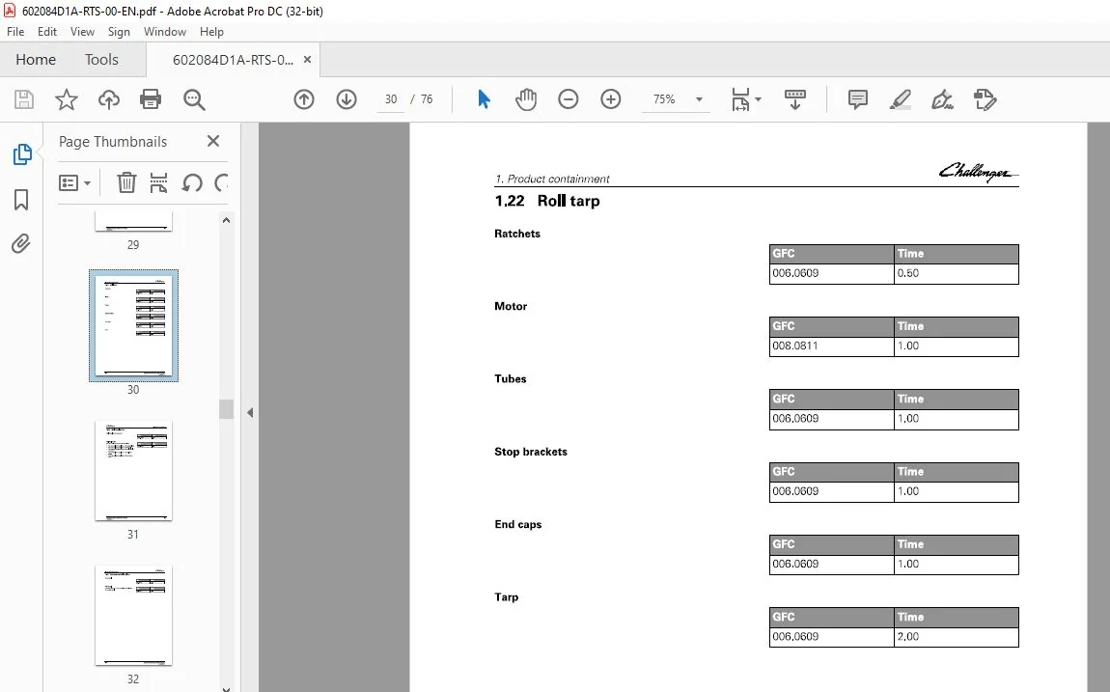Select the highlight text pen tool
The height and width of the screenshot is (692, 1110).
900,99
